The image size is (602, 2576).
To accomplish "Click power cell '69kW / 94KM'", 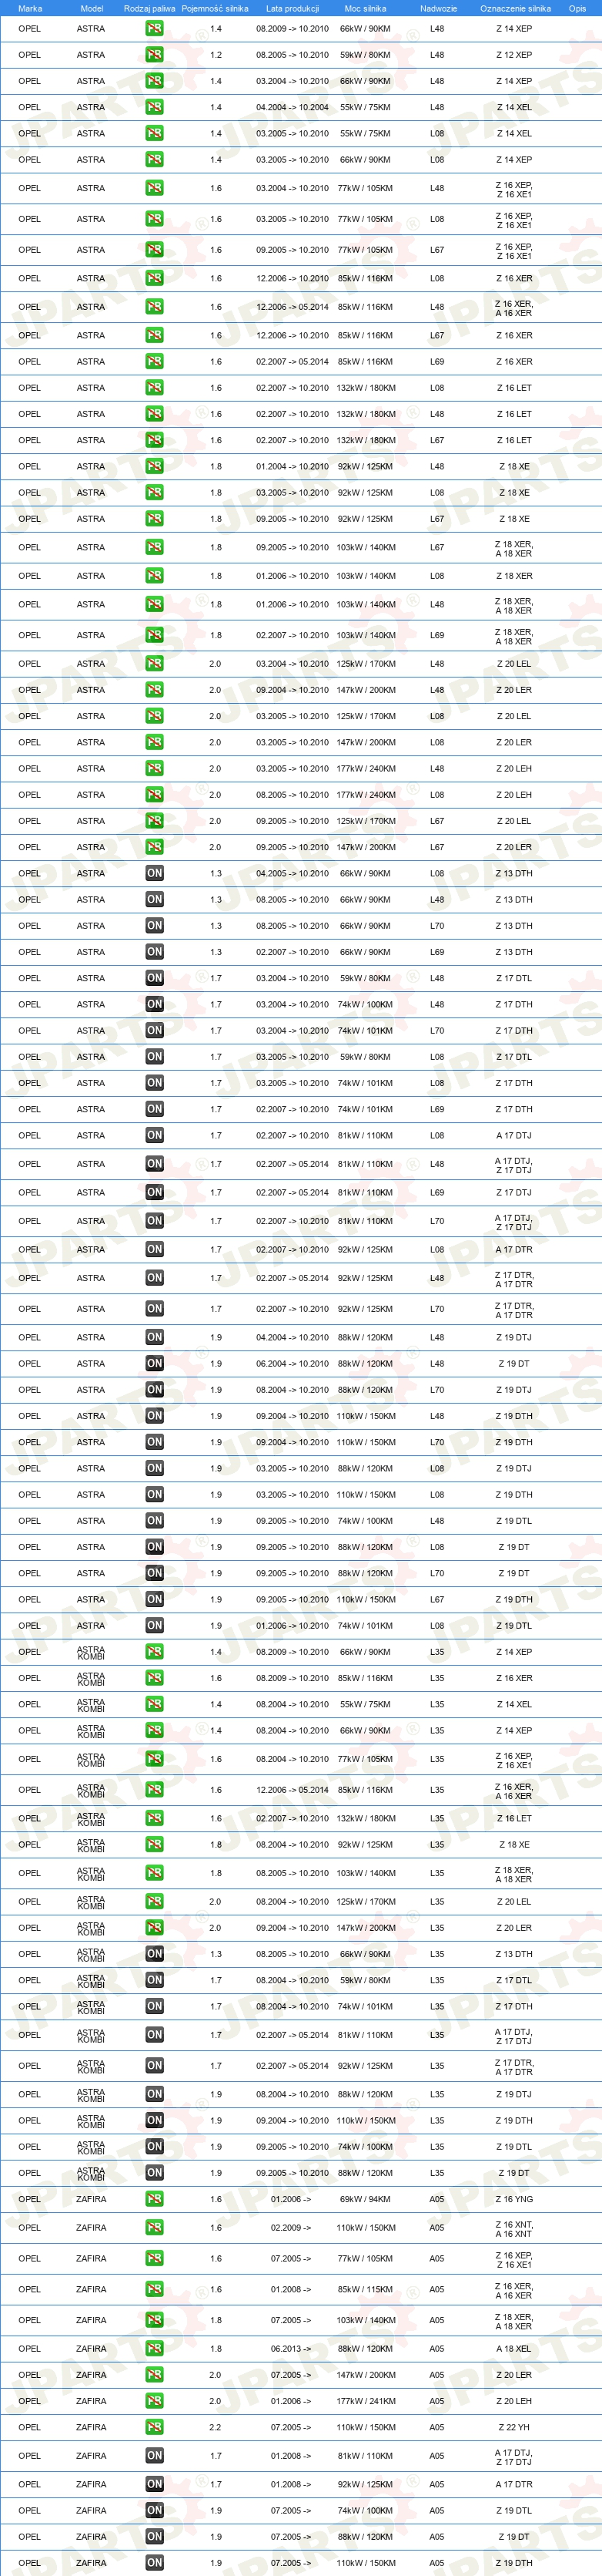I will pos(366,2199).
